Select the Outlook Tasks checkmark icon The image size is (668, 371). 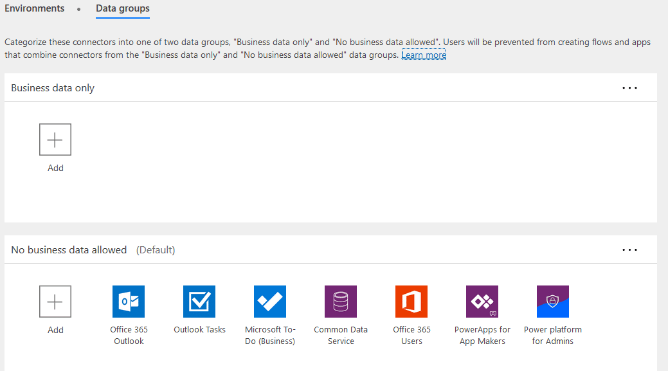(x=199, y=302)
